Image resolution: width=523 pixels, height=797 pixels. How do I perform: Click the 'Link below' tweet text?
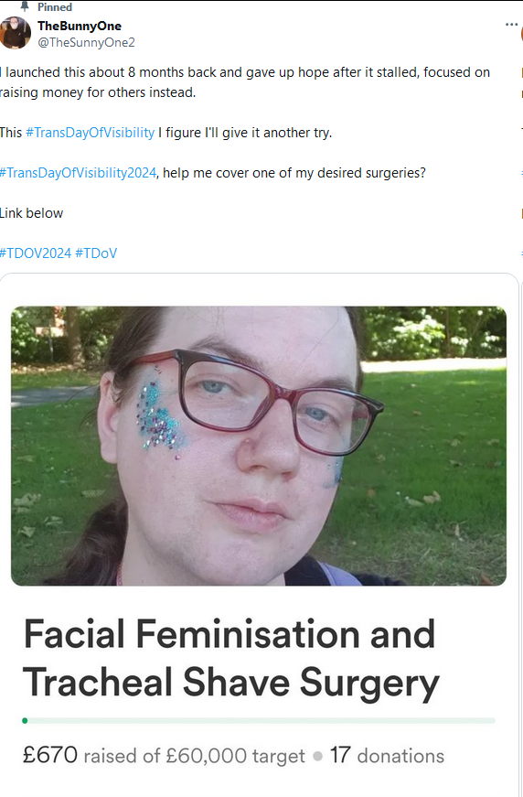point(31,213)
